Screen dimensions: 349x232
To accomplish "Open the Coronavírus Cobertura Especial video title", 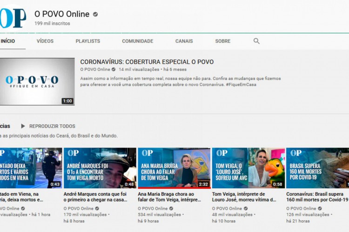I will click(147, 62).
